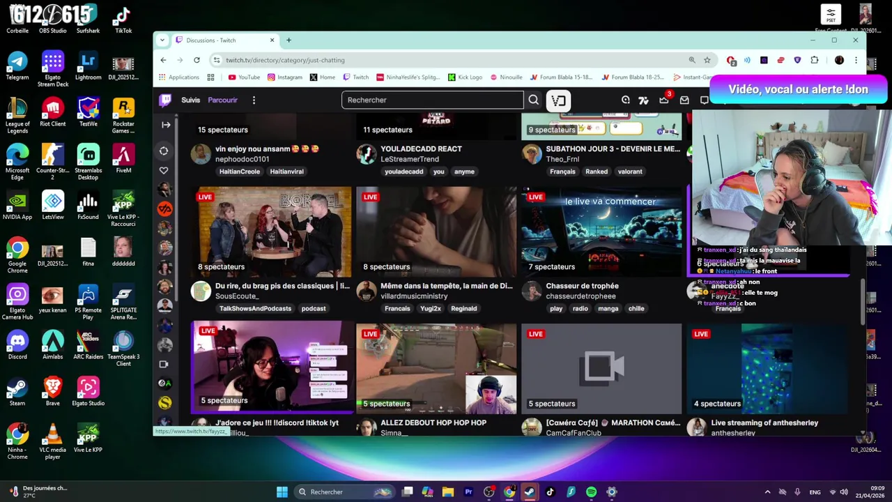
Task: Open the Brave desktop shortcut
Action: pyautogui.click(x=53, y=393)
